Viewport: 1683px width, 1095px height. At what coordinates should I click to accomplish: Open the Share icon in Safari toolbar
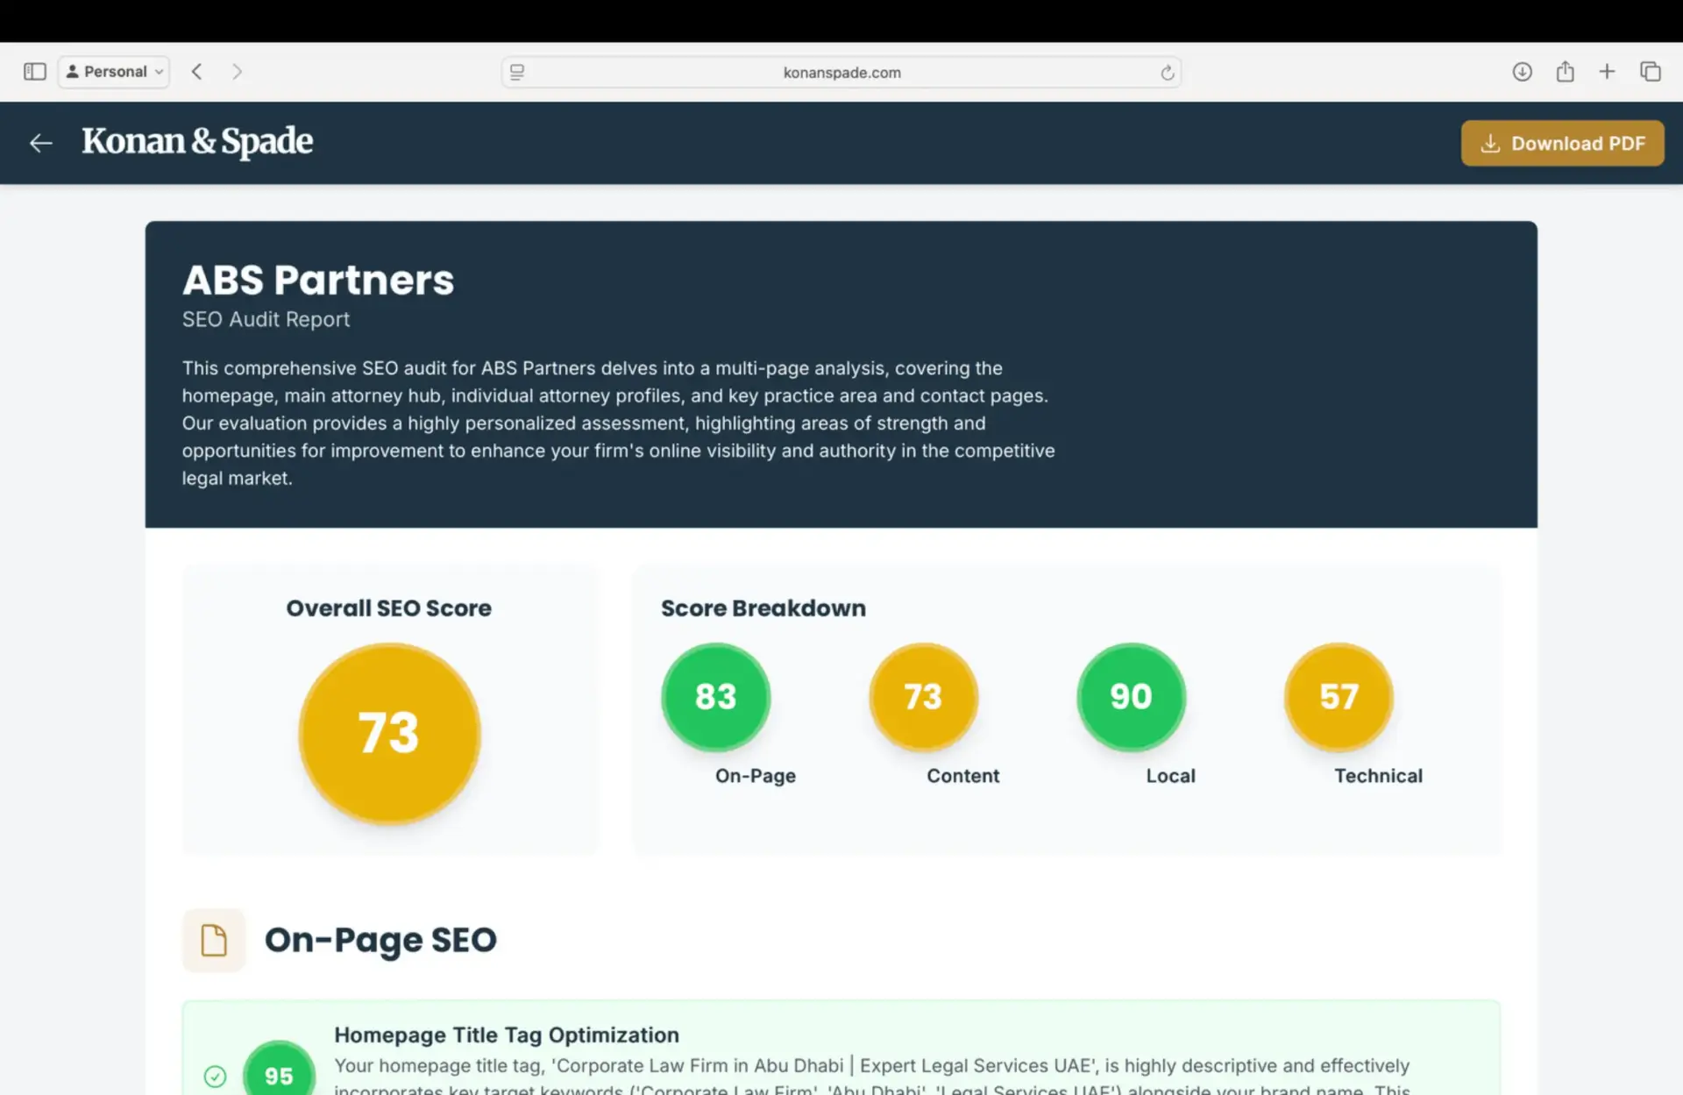click(x=1565, y=72)
